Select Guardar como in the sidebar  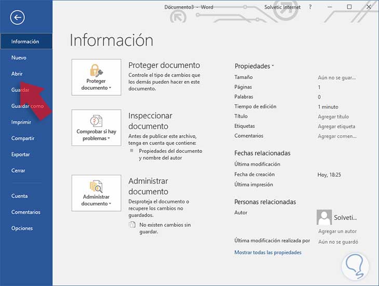point(28,106)
